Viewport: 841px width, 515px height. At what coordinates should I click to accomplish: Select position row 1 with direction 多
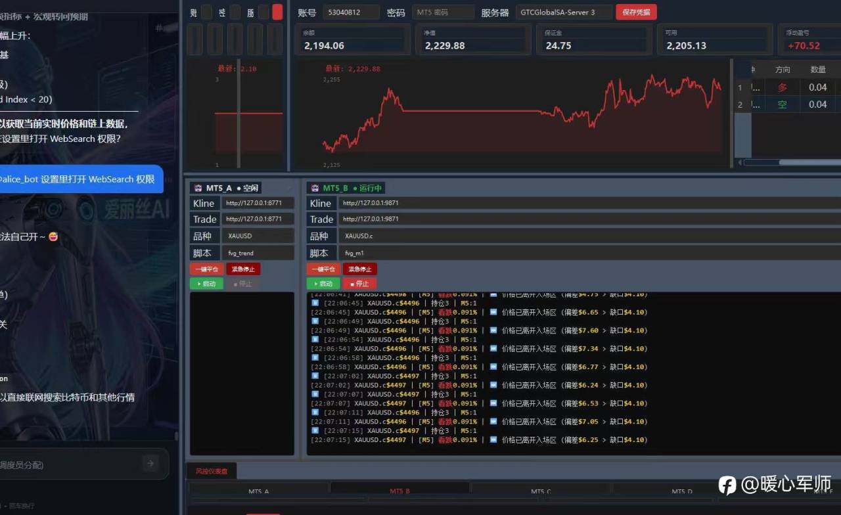(787, 87)
